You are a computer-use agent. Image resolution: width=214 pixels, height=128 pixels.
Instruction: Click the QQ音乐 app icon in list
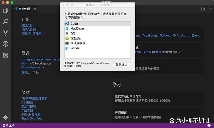[x=67, y=38]
